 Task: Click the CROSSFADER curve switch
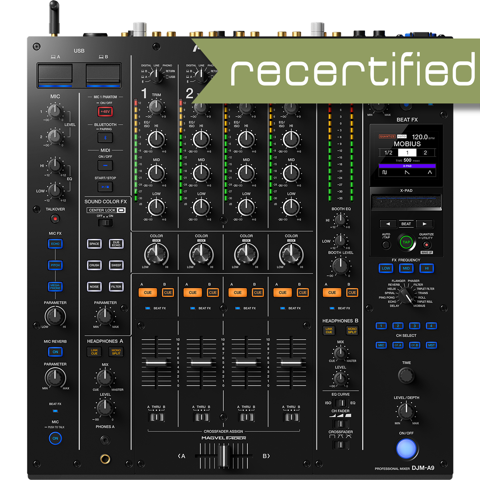tap(341, 445)
